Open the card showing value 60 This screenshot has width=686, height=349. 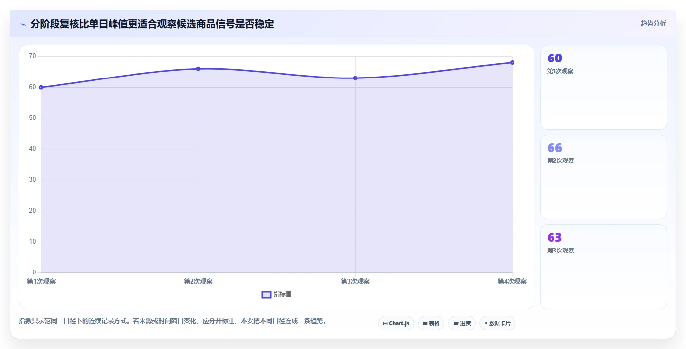tap(603, 87)
